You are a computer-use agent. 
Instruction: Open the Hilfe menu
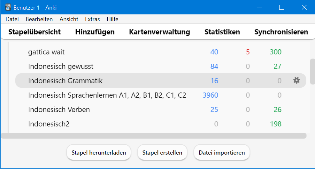tap(112, 19)
